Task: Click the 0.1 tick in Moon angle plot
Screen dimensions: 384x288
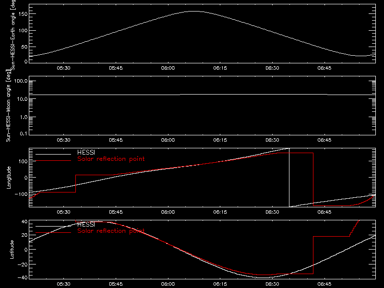Action: [24, 133]
